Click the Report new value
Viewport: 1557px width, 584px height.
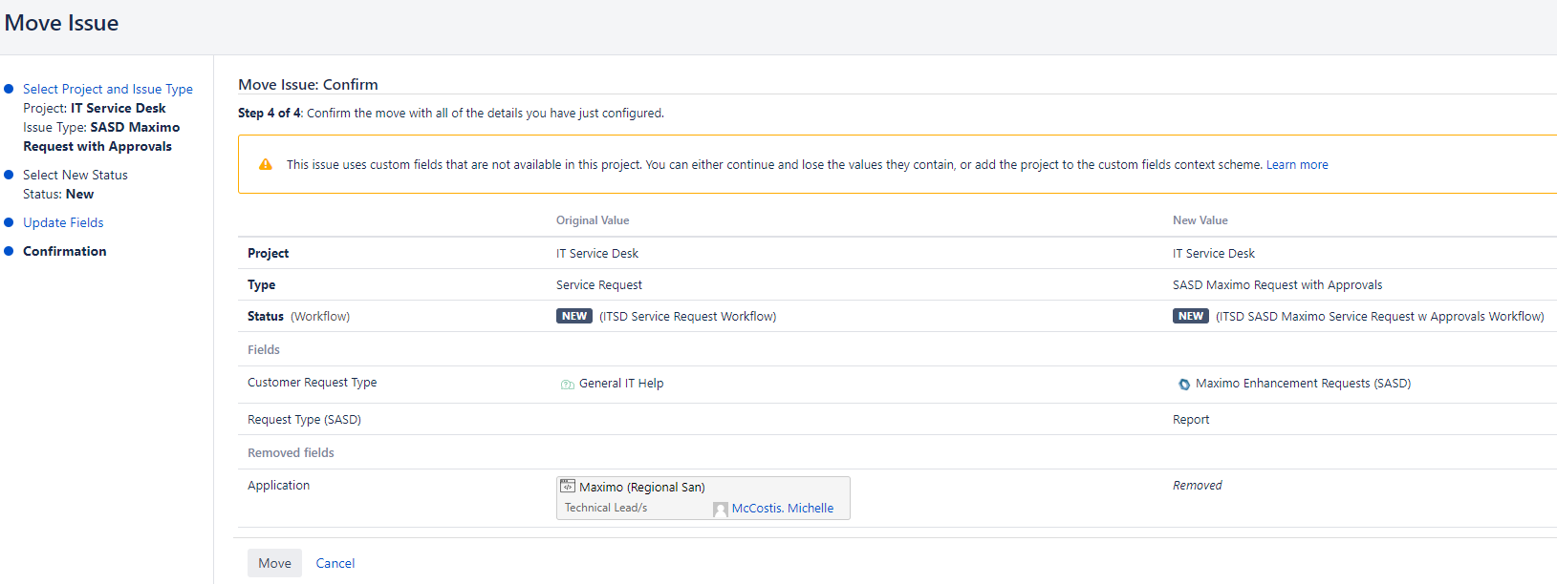(x=1191, y=419)
